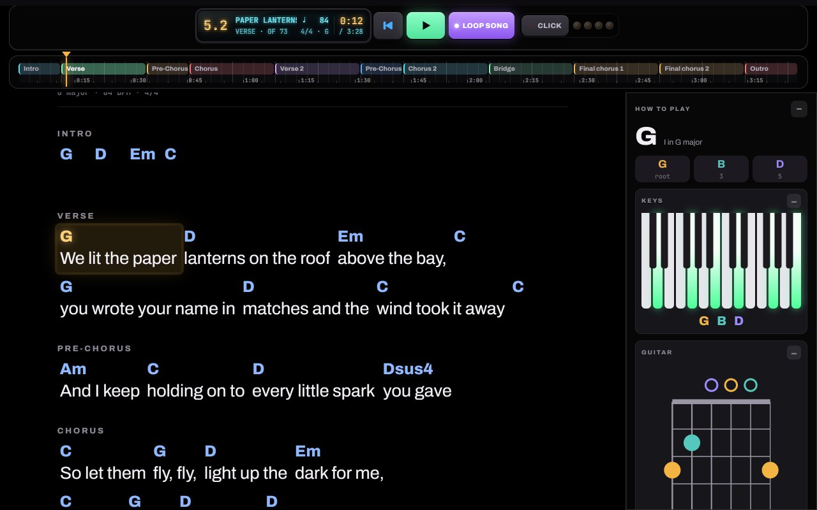Jump to the Bridge section on the timeline
The height and width of the screenshot is (510, 817).
[x=530, y=69]
